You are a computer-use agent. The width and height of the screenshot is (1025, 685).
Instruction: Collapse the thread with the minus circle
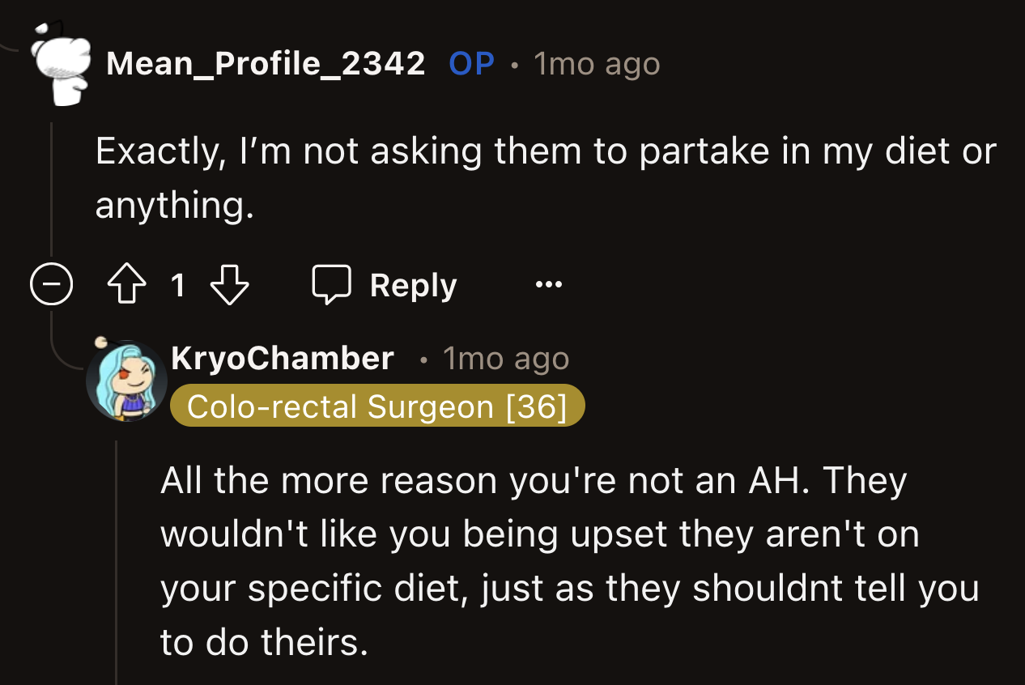51,285
